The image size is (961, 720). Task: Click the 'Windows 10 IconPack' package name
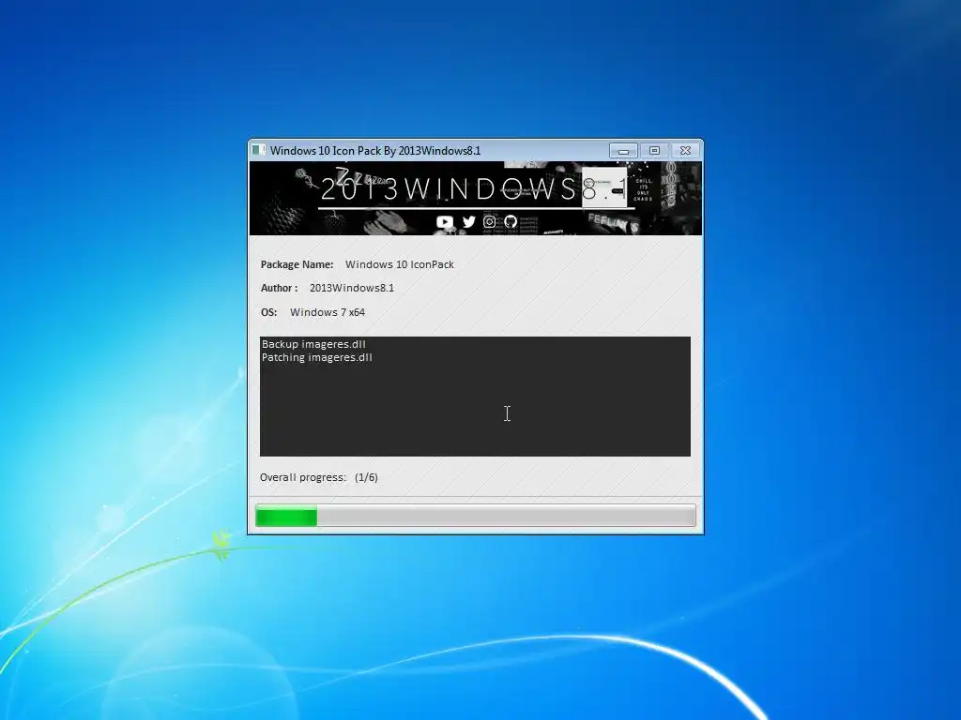[x=400, y=264]
